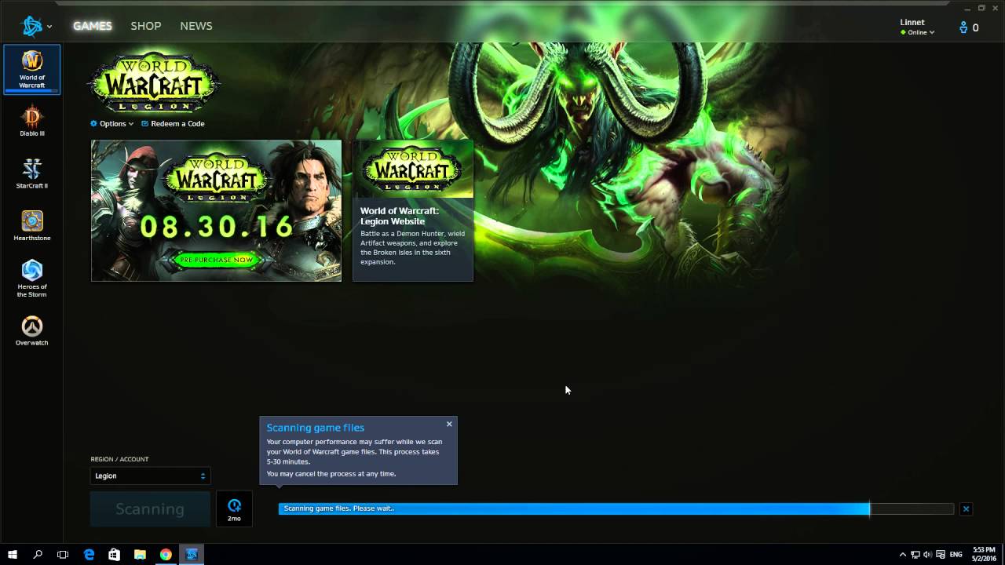Open the Windows Start menu
The height and width of the screenshot is (565, 1005).
(13, 554)
